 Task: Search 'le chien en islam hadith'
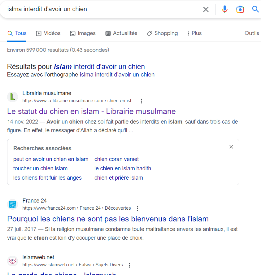tap(123, 168)
